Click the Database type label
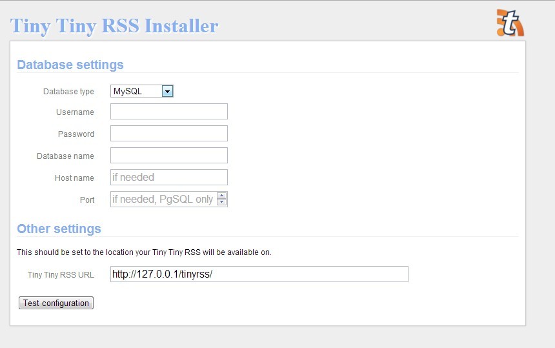 (68, 91)
